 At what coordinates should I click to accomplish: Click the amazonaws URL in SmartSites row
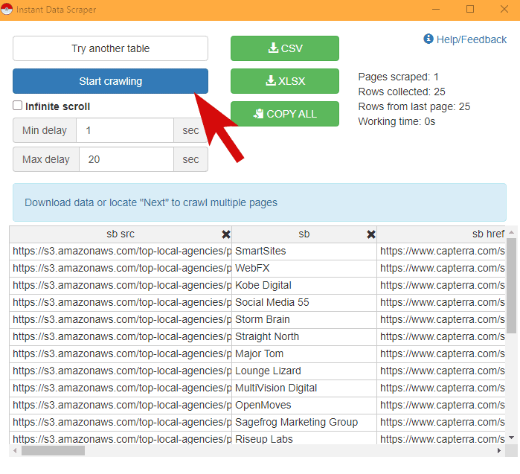(122, 251)
